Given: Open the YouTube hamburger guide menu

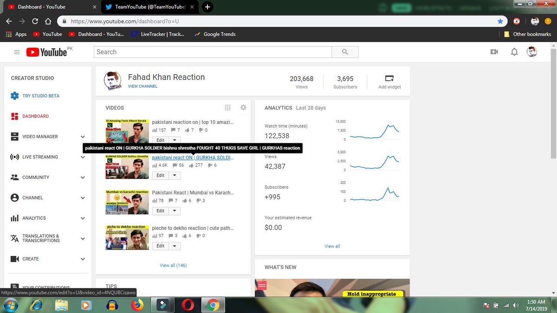Looking at the screenshot, I should tap(17, 52).
